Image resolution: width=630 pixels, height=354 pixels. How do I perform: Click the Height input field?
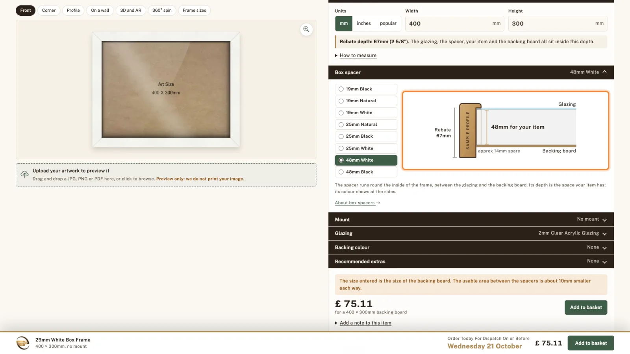click(x=558, y=24)
